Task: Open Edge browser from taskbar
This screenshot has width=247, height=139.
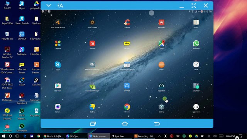Action: click(25, 136)
